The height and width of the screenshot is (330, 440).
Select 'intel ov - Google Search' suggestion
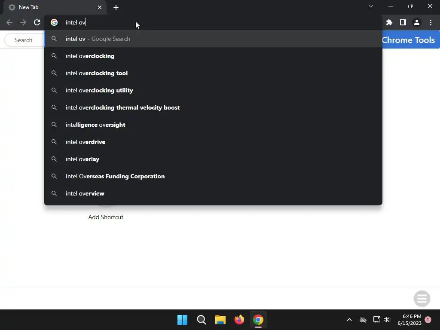point(213,39)
